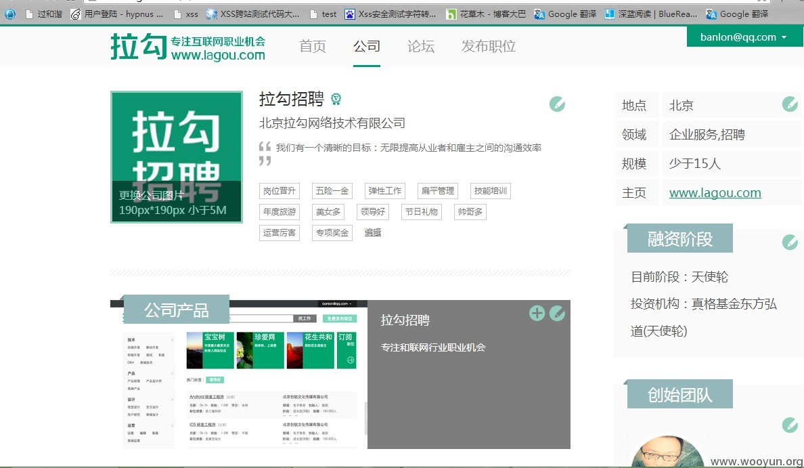Click edit pencil icon in 地点 row
Screen dimensions: 804x468
point(790,104)
